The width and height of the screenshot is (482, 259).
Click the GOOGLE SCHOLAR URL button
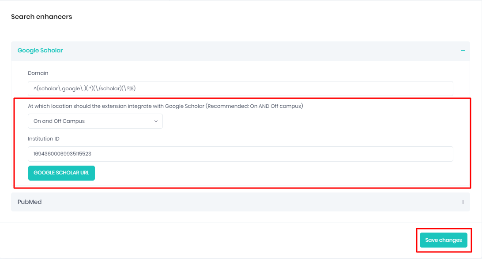pyautogui.click(x=61, y=173)
